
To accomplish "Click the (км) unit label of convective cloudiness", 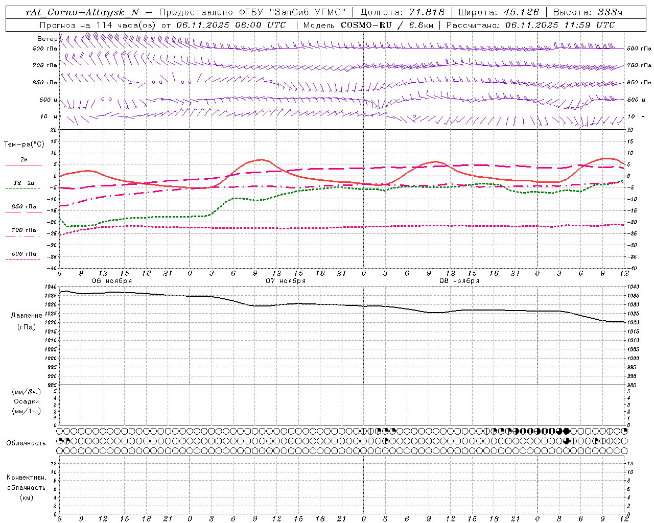I will click(27, 497).
